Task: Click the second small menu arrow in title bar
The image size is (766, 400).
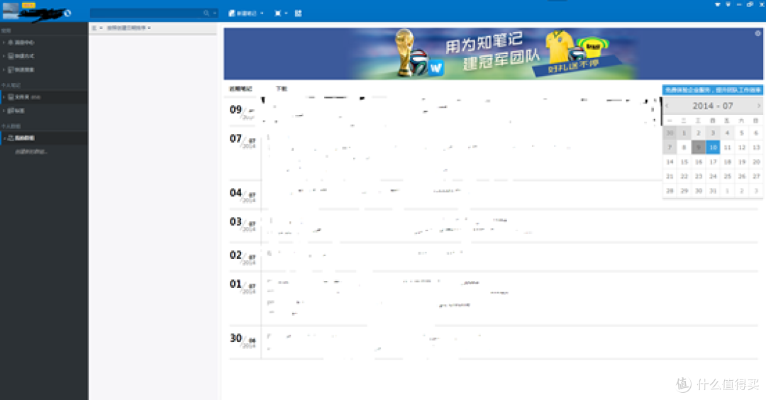Action: coord(728,4)
